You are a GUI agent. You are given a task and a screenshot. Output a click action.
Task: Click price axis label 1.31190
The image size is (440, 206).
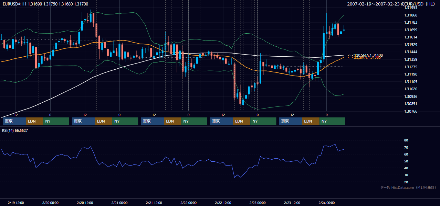[x=411, y=74]
